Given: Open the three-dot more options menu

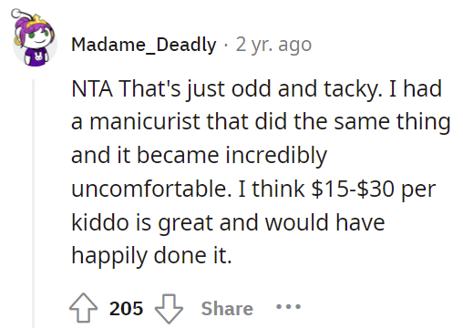Looking at the screenshot, I should 288,307.
